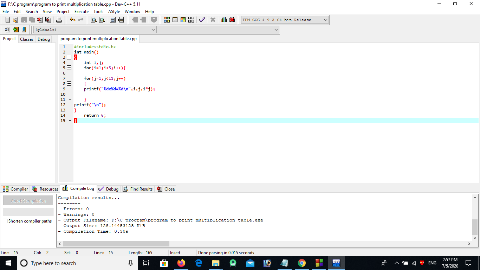Viewport: 480px width, 270px height.
Task: Switch to the Classes sidebar tab
Action: [27, 39]
